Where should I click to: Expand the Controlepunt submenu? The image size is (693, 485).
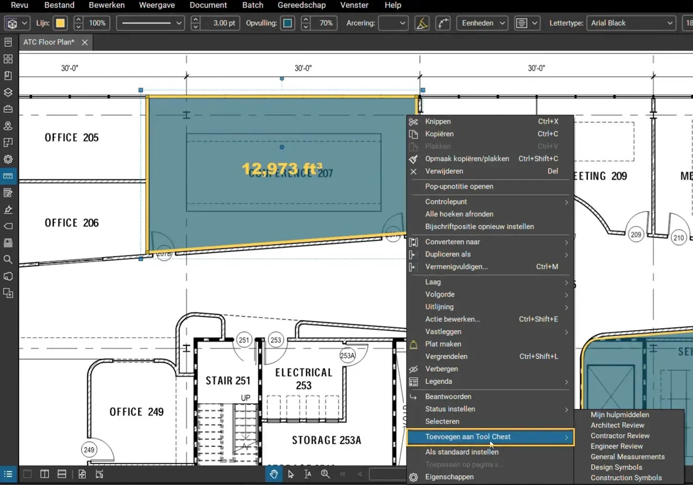coord(490,202)
